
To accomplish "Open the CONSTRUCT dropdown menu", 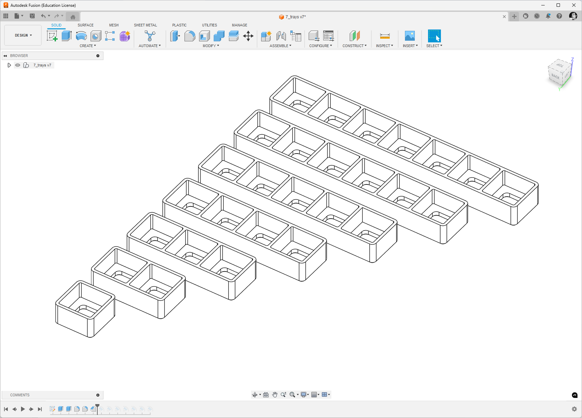I will (354, 46).
